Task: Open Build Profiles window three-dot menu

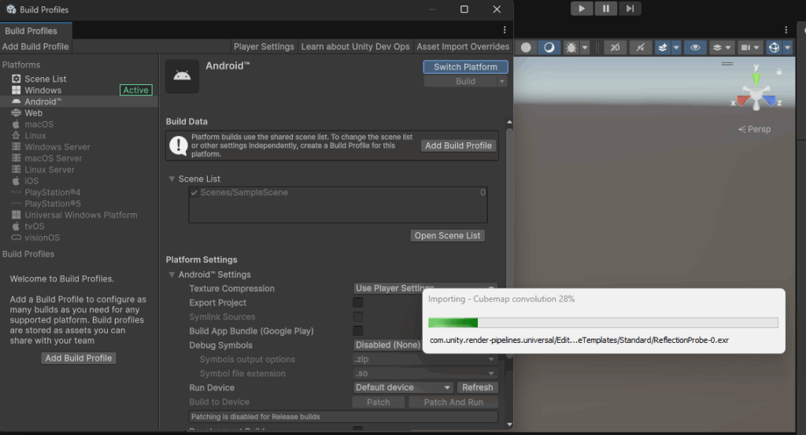Action: [505, 30]
